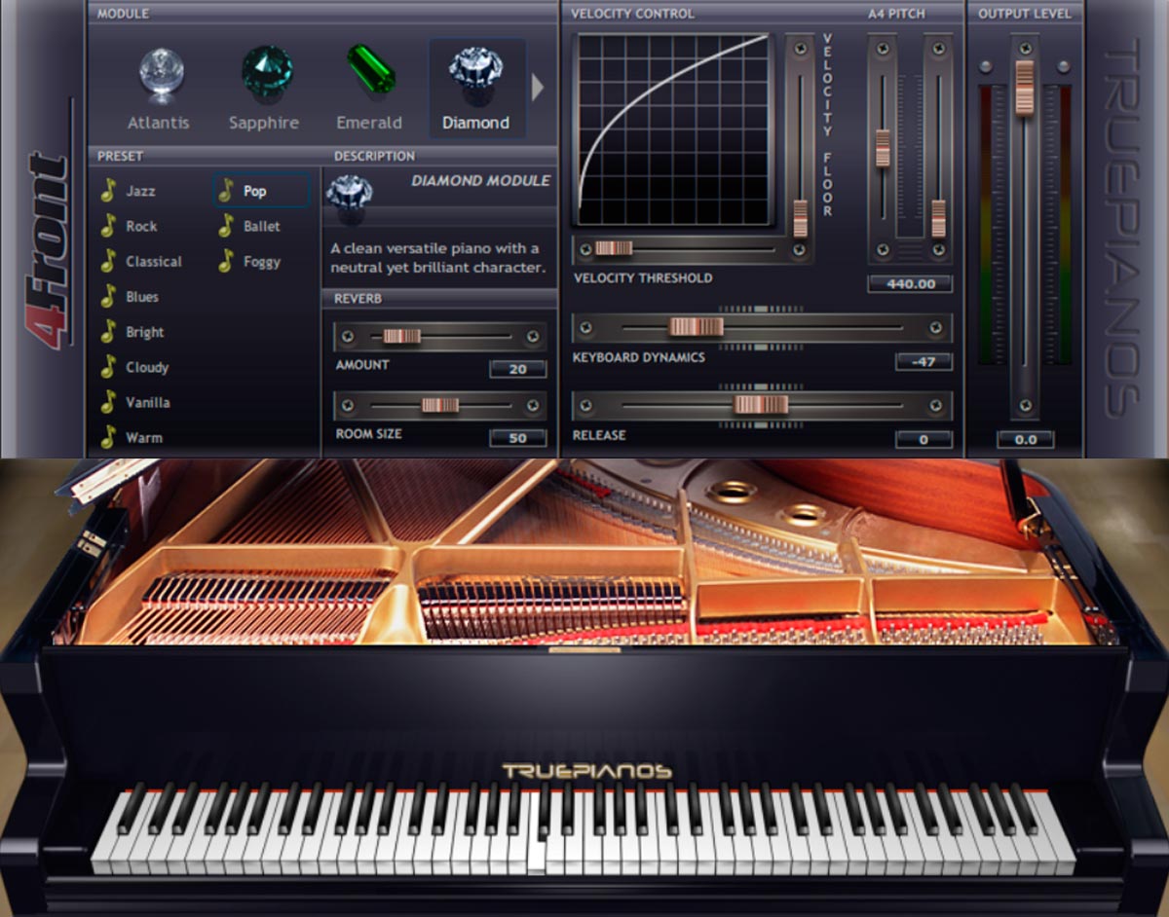
Task: Choose the Vanilla preset label
Action: pos(148,402)
